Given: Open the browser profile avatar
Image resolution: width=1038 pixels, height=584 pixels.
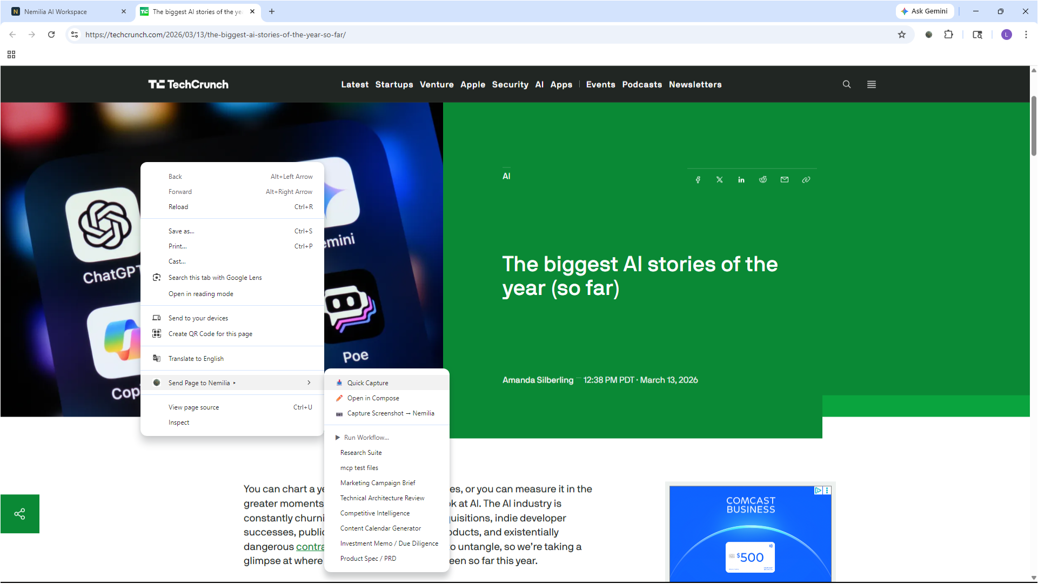Looking at the screenshot, I should (1007, 35).
